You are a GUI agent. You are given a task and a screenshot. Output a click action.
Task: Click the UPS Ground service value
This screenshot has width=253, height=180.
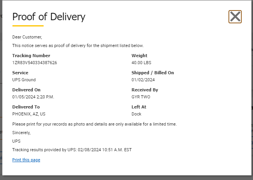(24, 80)
